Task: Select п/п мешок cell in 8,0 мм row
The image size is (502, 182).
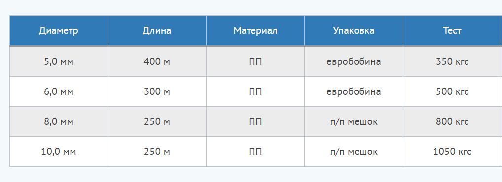Action: 354,121
